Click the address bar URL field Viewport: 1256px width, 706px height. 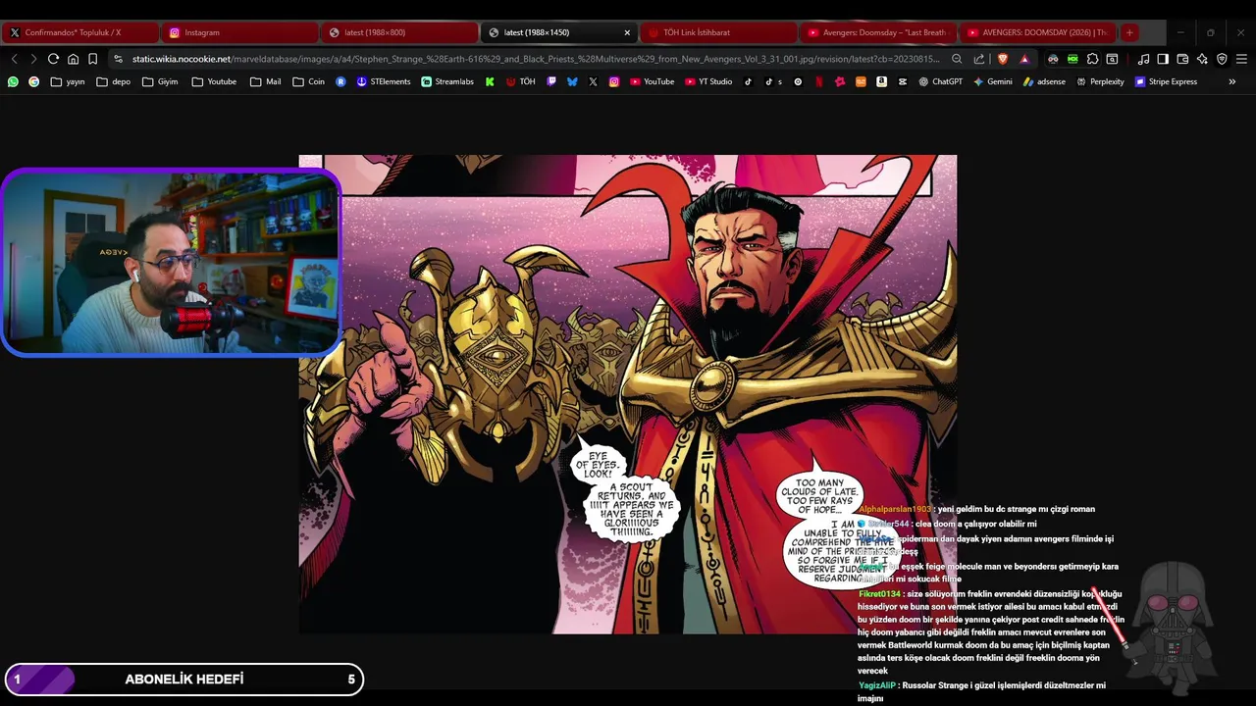pyautogui.click(x=535, y=59)
